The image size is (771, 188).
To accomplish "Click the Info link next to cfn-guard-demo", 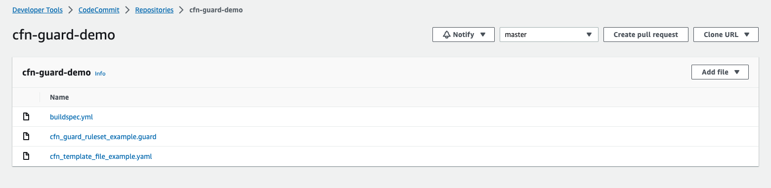I will point(100,73).
